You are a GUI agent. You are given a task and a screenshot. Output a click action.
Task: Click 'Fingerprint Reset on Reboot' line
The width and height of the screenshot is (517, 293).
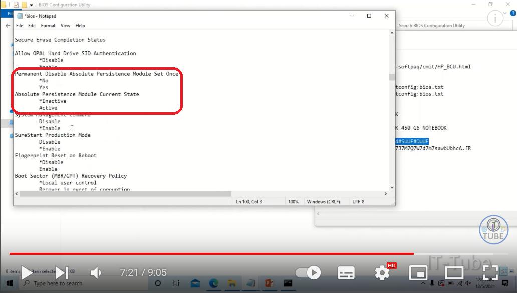click(x=56, y=155)
